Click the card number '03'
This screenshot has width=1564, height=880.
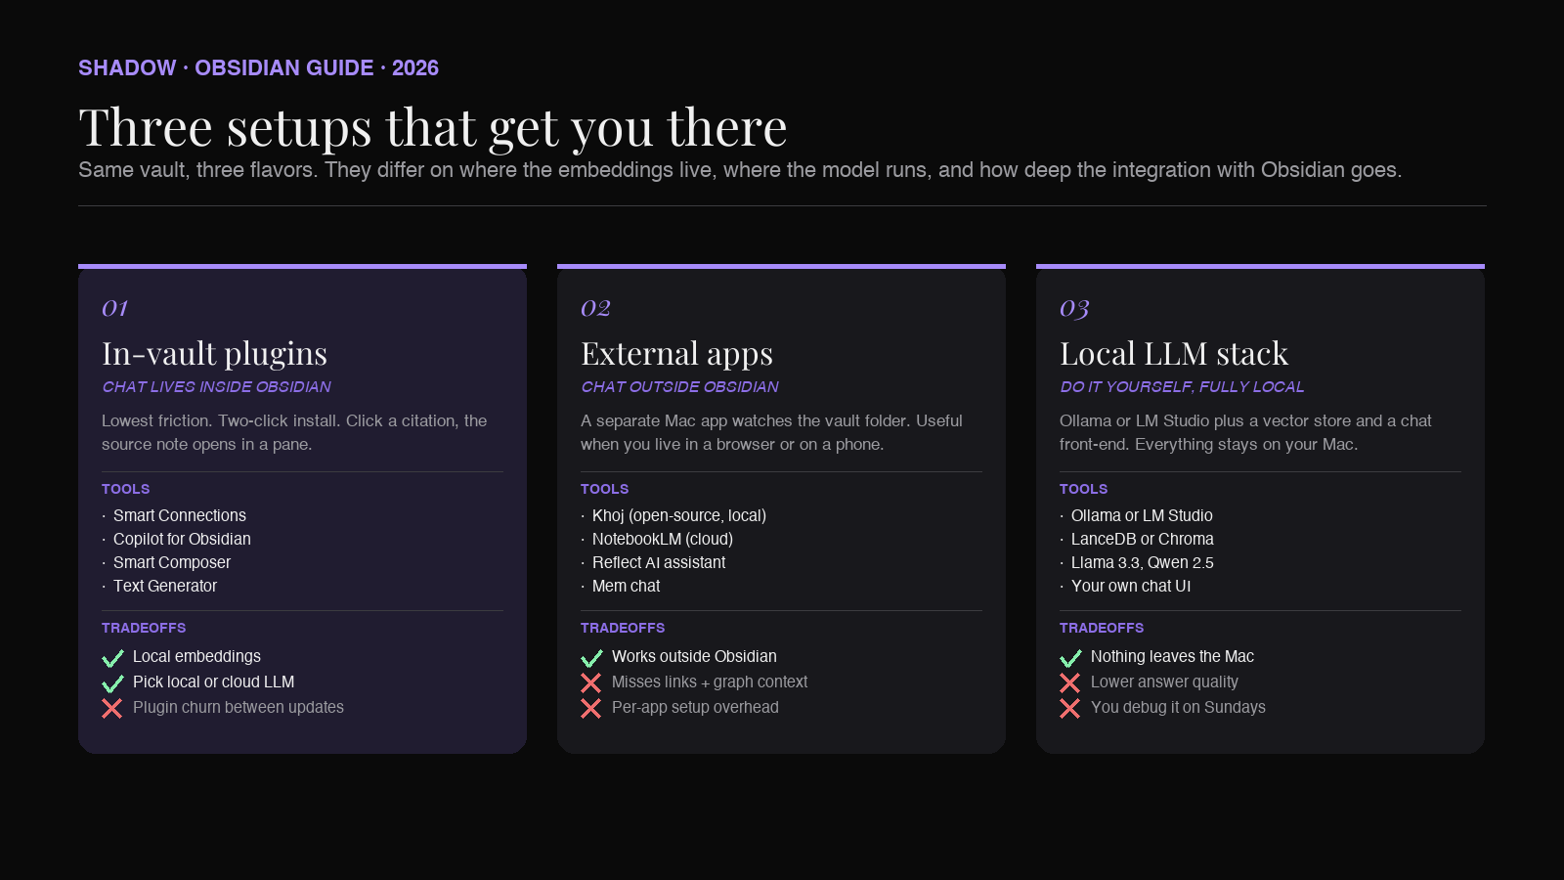(x=1074, y=309)
